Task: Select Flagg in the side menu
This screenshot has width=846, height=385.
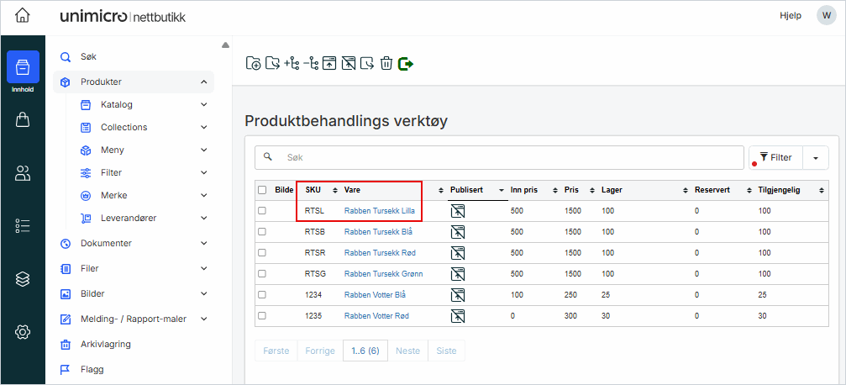Action: pos(93,369)
